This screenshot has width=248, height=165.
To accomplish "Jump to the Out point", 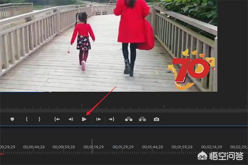I will (x=112, y=119).
